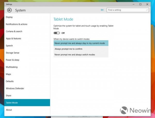This screenshot has height=118, width=155.
Task: Open the Display settings page
Action: click(9, 17)
